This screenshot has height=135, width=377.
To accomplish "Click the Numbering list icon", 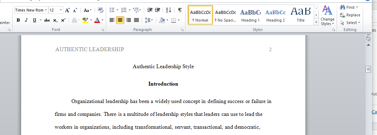I will 124,10.
